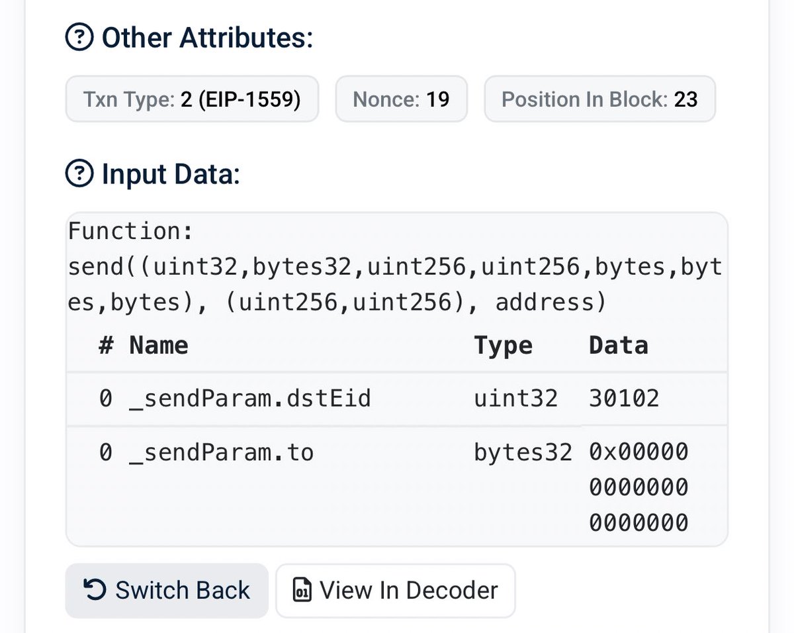Click the Other Attributes heading text
Image resolution: width=794 pixels, height=633 pixels.
[x=206, y=38]
